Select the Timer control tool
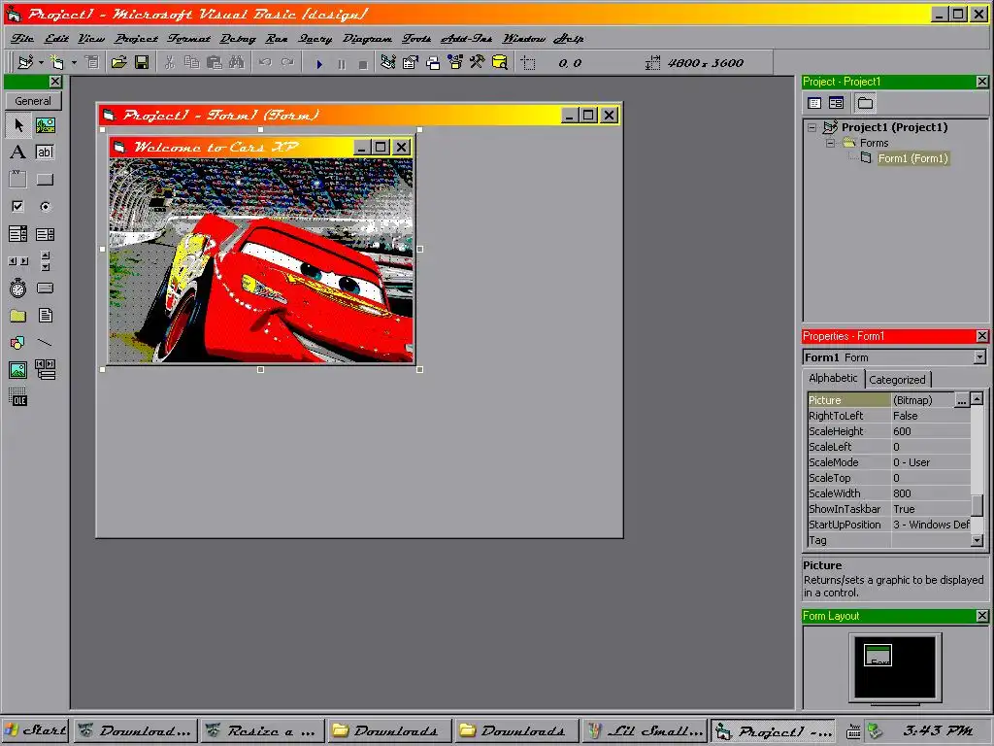The width and height of the screenshot is (994, 746). [17, 288]
